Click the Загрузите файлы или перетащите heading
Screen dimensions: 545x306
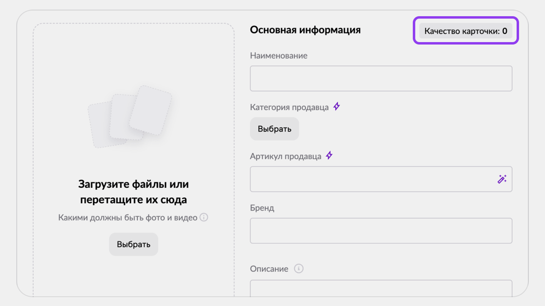133,192
